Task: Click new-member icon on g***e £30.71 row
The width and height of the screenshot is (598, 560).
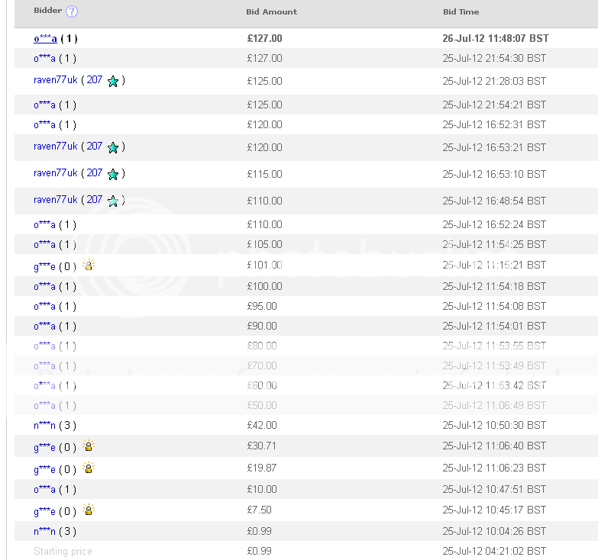Action: coord(89,446)
